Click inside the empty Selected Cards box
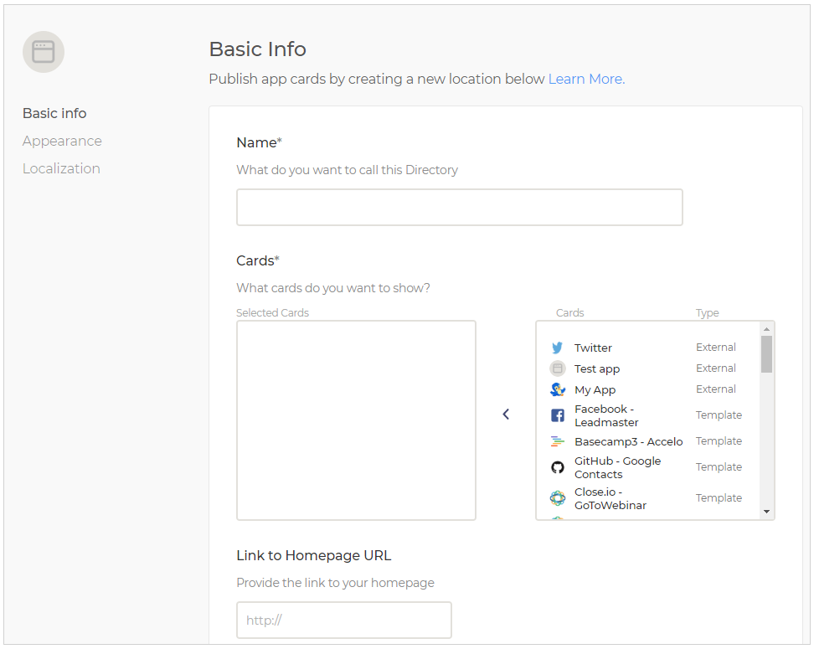The width and height of the screenshot is (814, 649). pyautogui.click(x=355, y=419)
